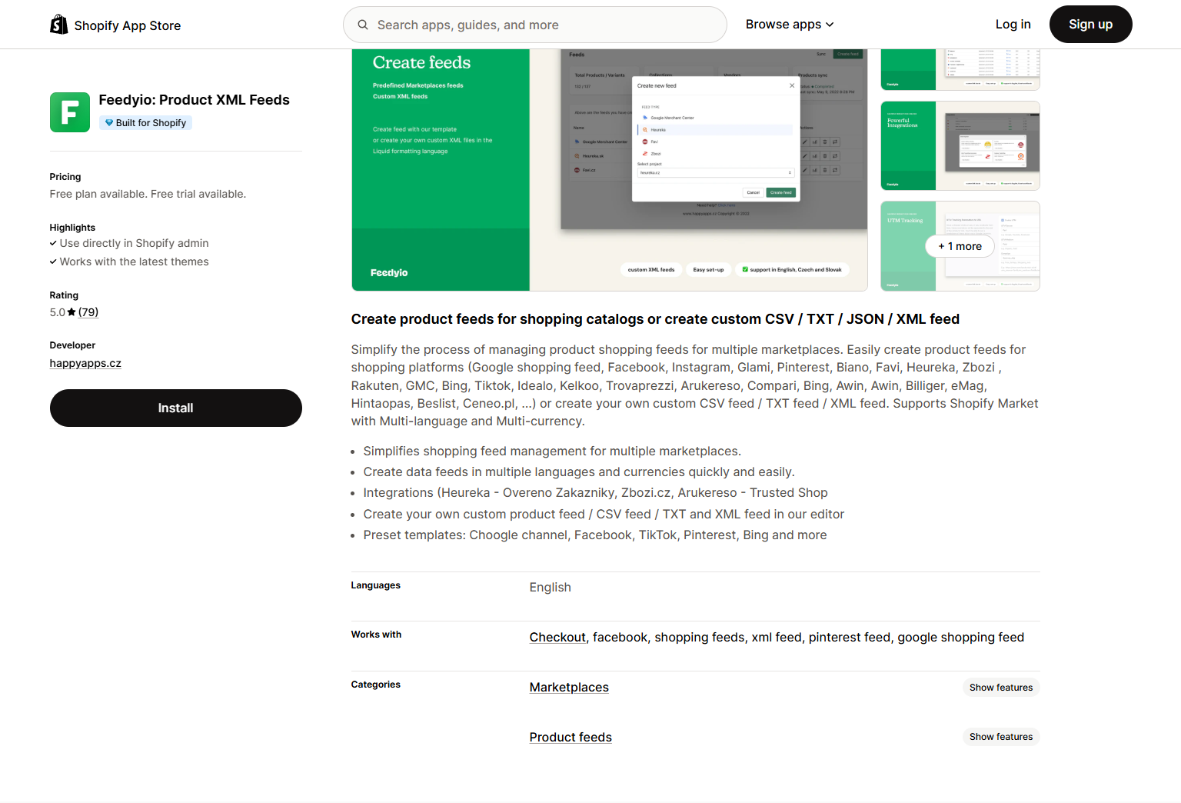1181x803 pixels.
Task: Click the + 1 more thumbnail overlay
Action: (960, 246)
